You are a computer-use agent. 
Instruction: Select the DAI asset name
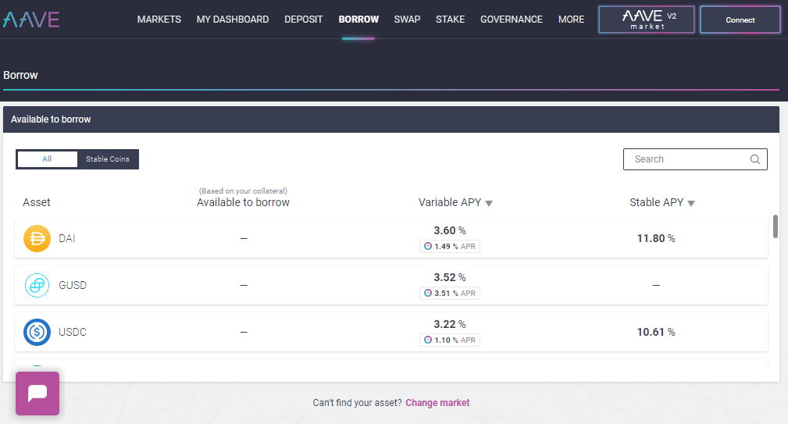coord(67,239)
